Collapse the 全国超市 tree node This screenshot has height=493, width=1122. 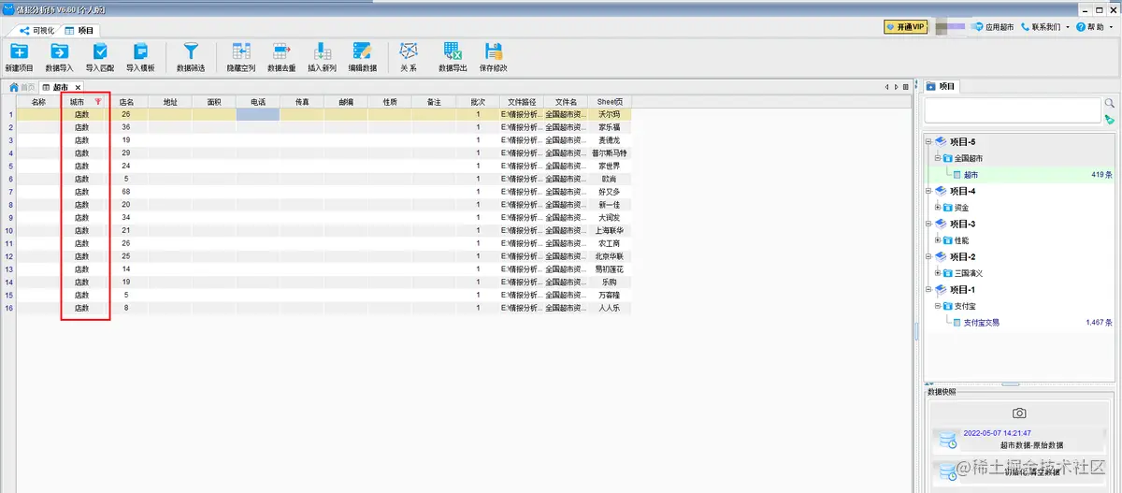[x=938, y=158]
